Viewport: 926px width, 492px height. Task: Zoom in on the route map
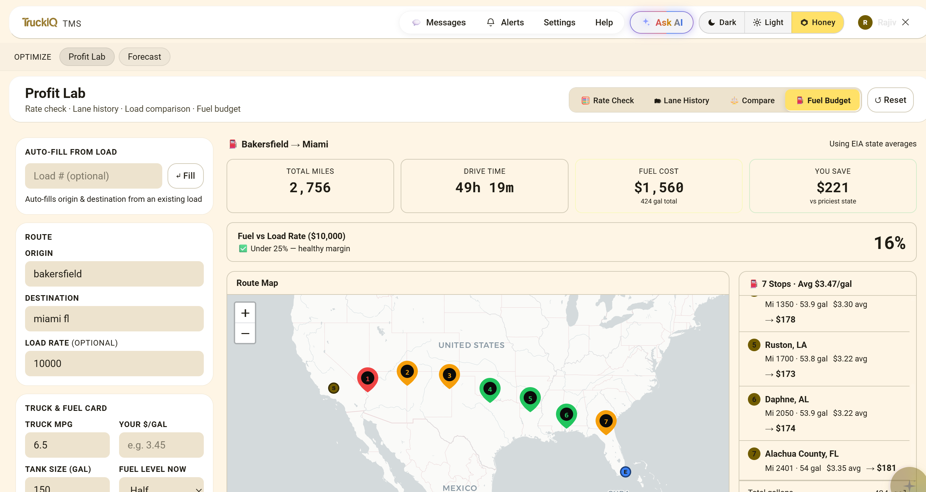pos(245,313)
